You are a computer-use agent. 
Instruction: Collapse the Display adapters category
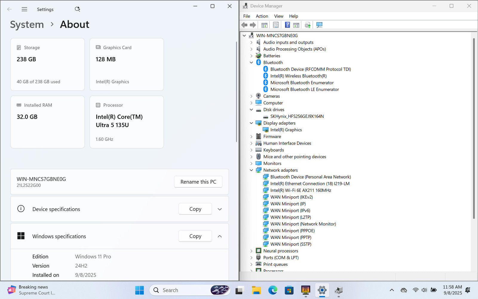(x=251, y=123)
